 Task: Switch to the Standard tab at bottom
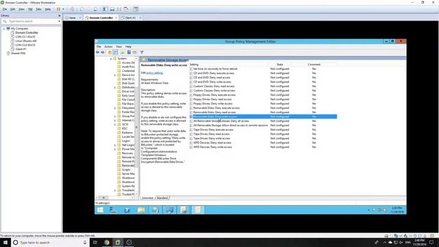point(162,198)
